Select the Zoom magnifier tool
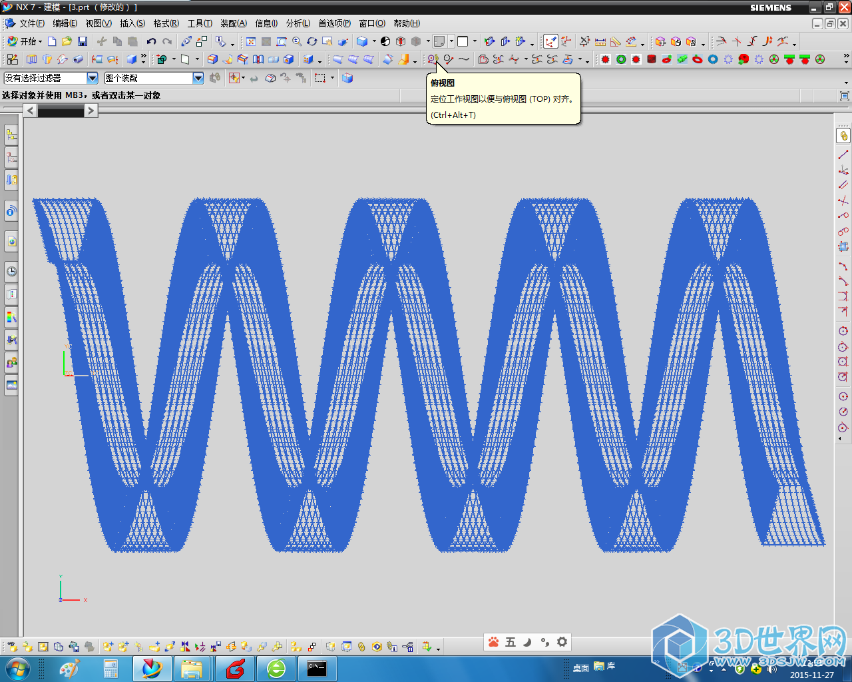Screen dimensions: 852x682 (x=297, y=41)
